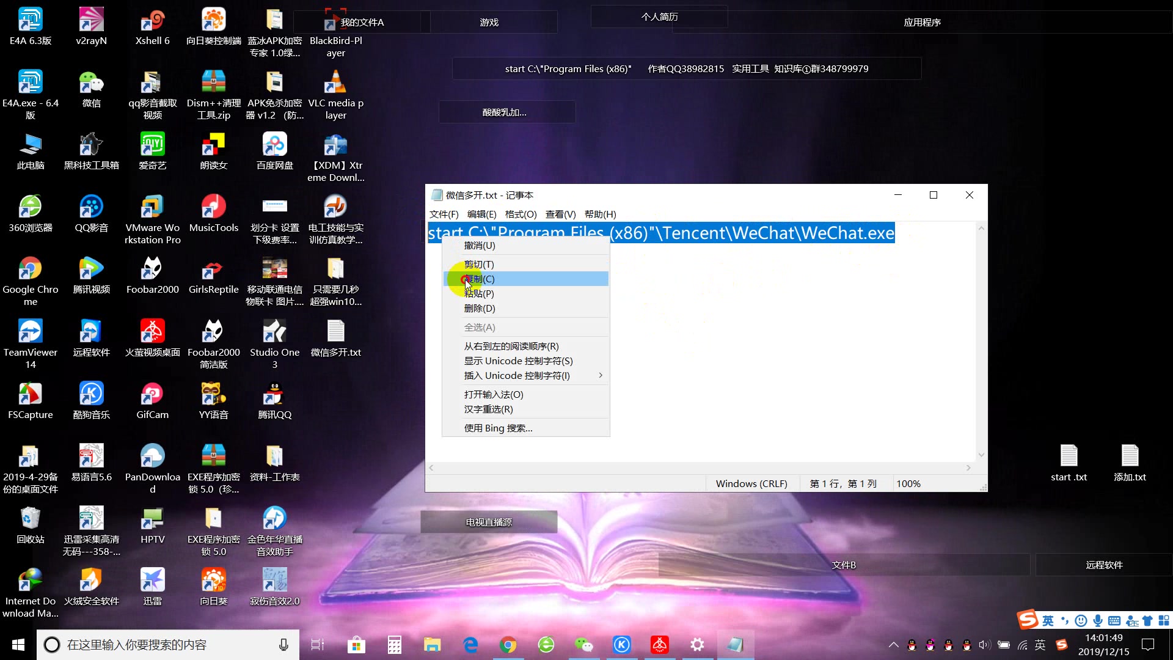Open WeChat from the taskbar
This screenshot has height=660, width=1173.
click(584, 645)
